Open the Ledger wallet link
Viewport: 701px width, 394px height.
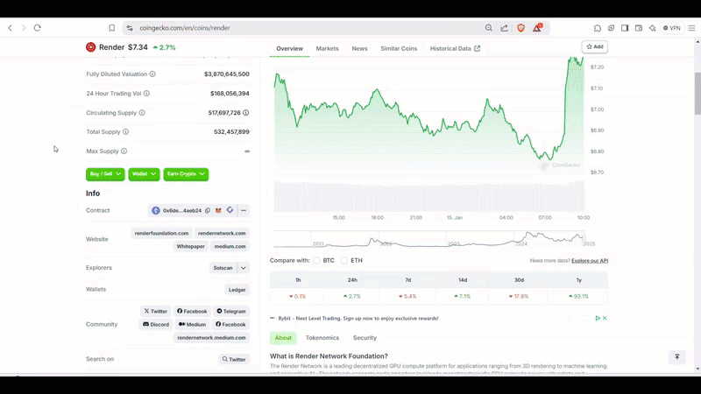[237, 290]
